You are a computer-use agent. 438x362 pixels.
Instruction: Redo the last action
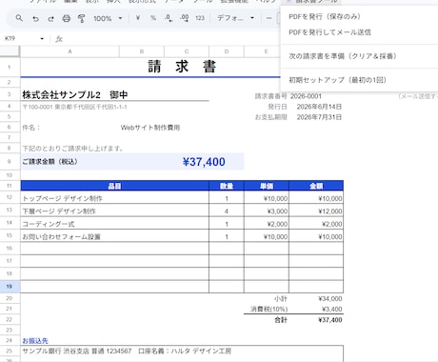tap(50, 18)
